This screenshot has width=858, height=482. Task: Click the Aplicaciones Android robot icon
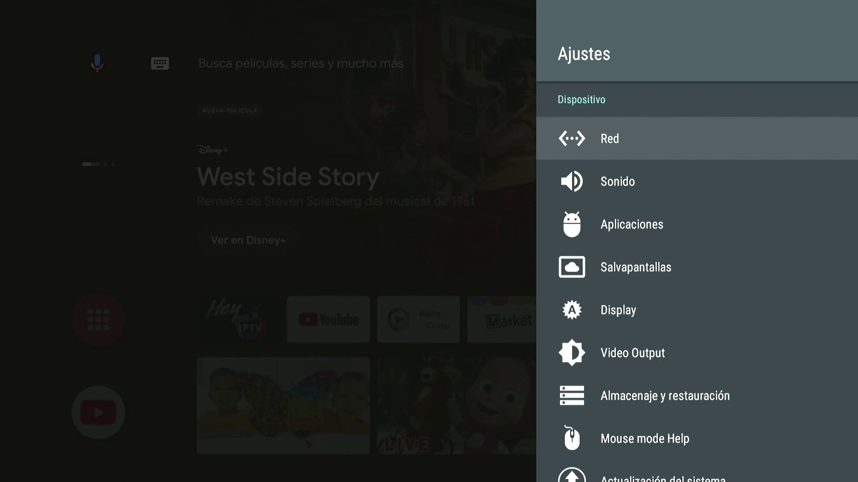[572, 224]
